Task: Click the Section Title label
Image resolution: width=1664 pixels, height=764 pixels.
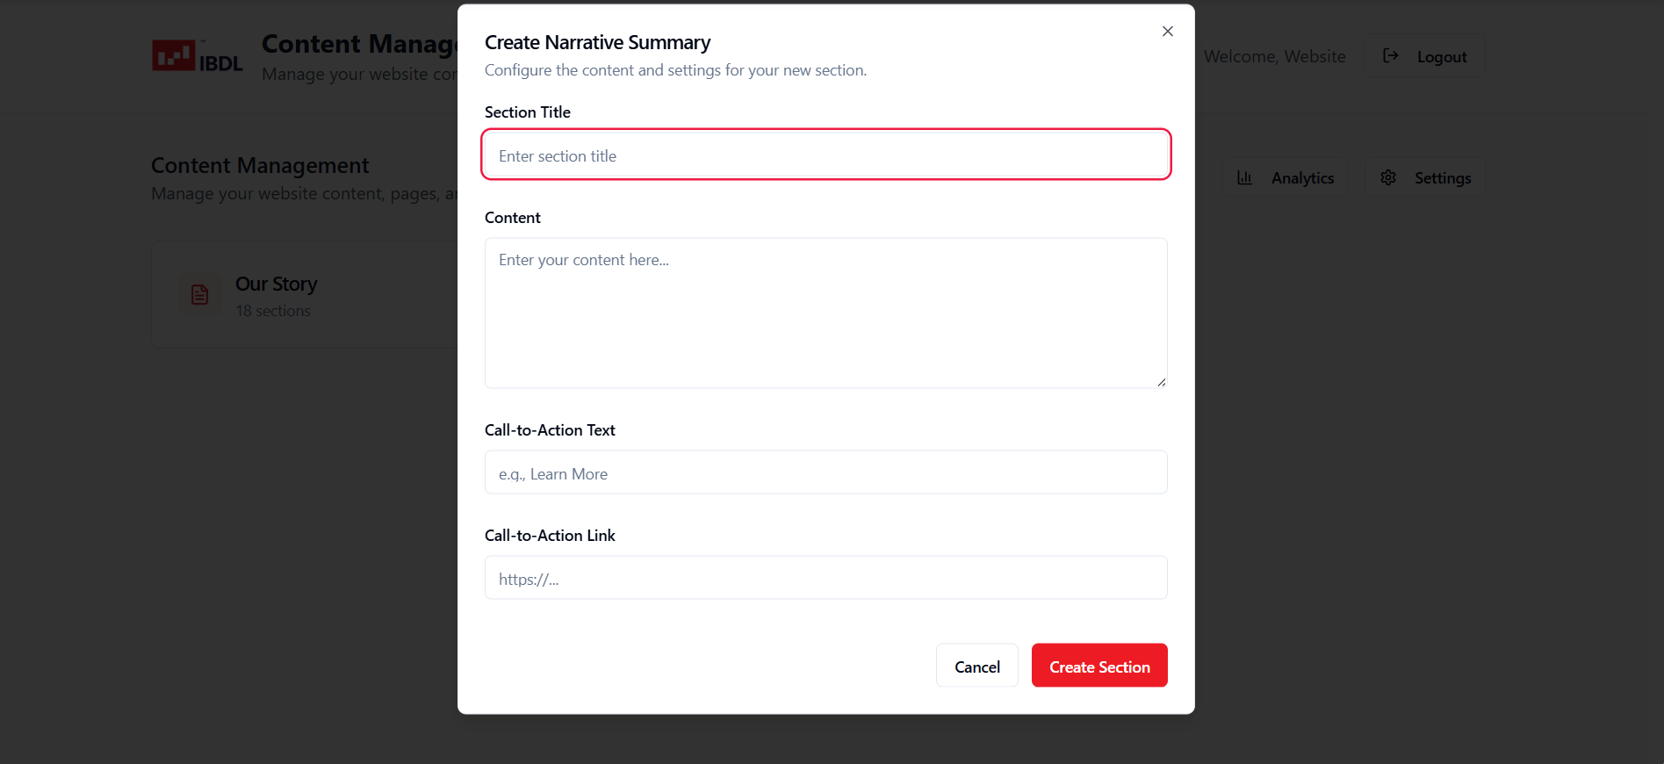Action: pyautogui.click(x=527, y=112)
